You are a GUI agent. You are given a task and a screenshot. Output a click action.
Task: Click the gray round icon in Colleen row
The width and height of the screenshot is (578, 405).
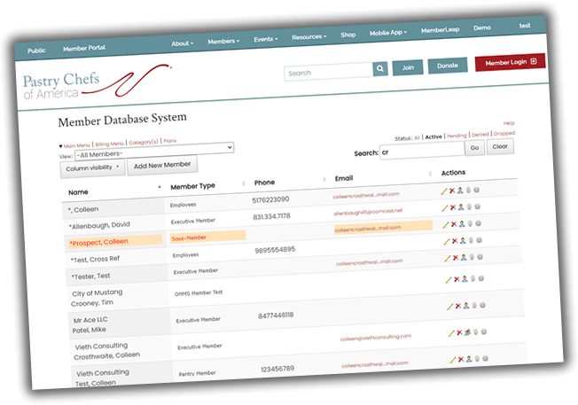click(x=476, y=190)
